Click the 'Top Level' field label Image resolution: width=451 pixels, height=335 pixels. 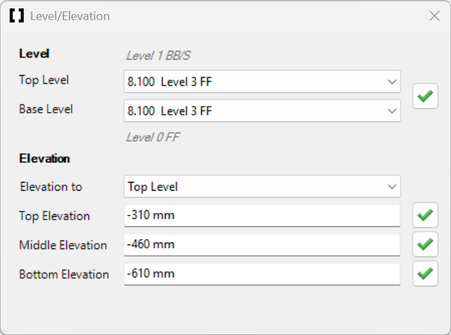(44, 80)
